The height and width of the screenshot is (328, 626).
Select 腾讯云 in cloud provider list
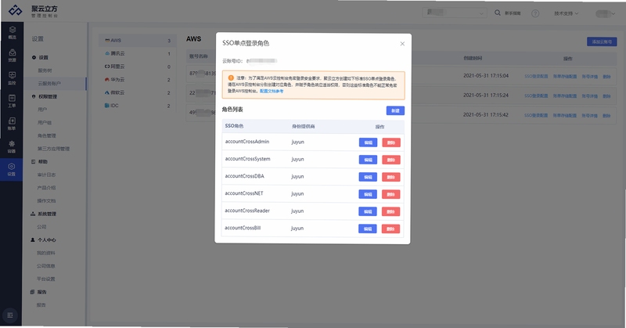tap(136, 53)
